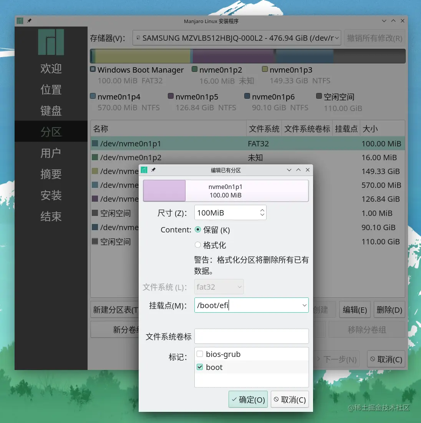This screenshot has width=421, height=423.
Task: Click the New Partition Table button
Action: [115, 309]
